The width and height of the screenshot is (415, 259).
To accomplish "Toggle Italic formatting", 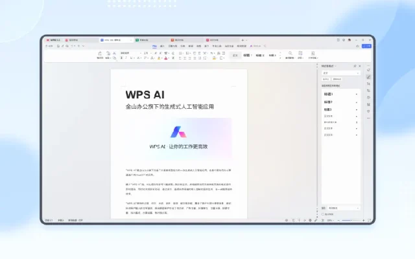I will click(126, 58).
